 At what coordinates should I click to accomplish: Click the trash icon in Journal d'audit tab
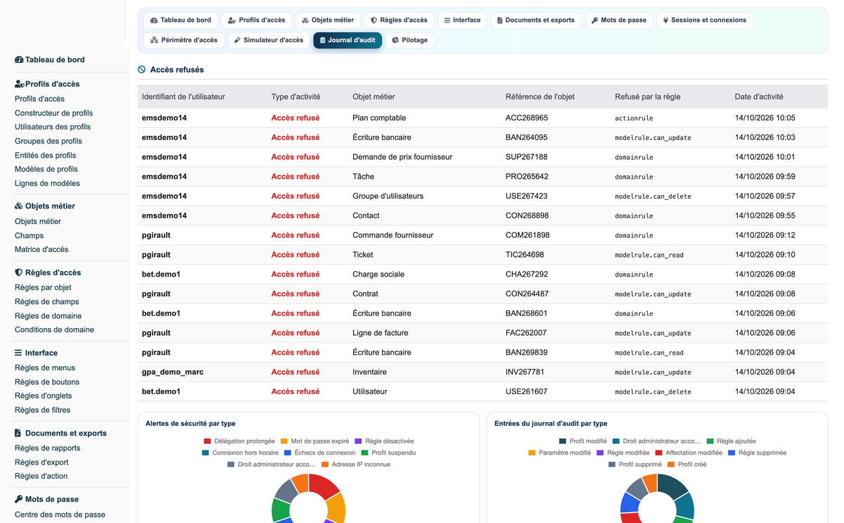pyautogui.click(x=322, y=40)
